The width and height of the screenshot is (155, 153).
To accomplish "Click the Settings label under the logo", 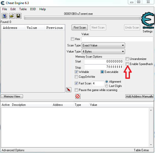I will click(x=148, y=31).
